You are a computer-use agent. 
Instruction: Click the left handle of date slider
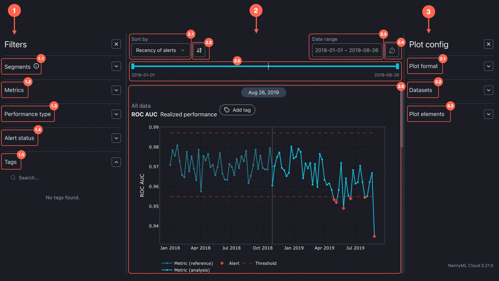(133, 66)
